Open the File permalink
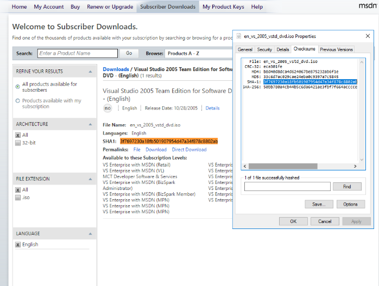The width and height of the screenshot is (379, 286). pos(137,150)
